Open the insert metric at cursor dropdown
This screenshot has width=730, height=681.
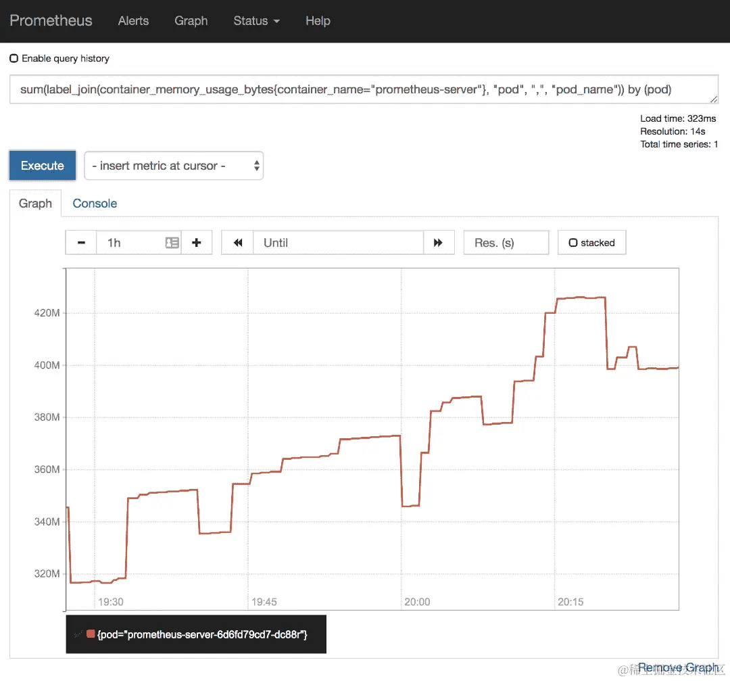tap(174, 166)
